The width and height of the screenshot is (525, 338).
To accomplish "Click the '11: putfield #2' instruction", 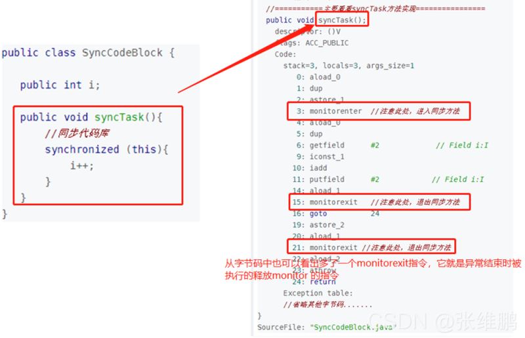I will [335, 179].
